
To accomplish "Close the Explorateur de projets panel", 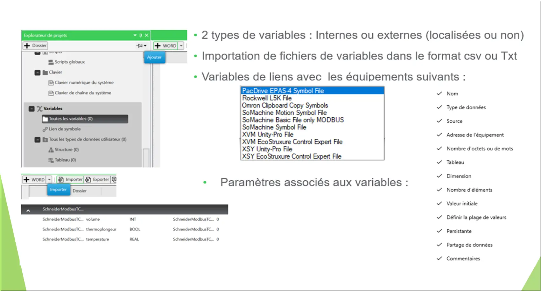I will point(147,35).
